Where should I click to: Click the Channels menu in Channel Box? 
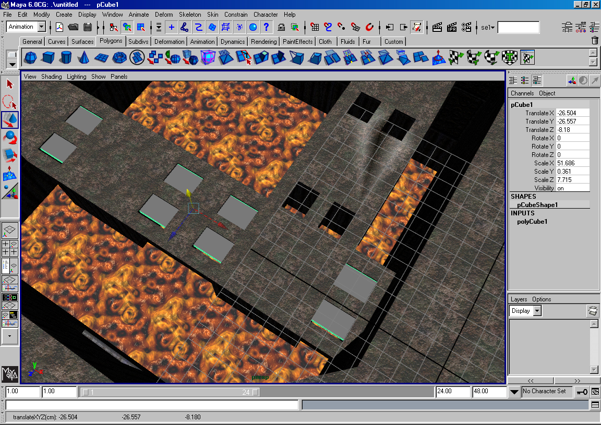(x=522, y=93)
